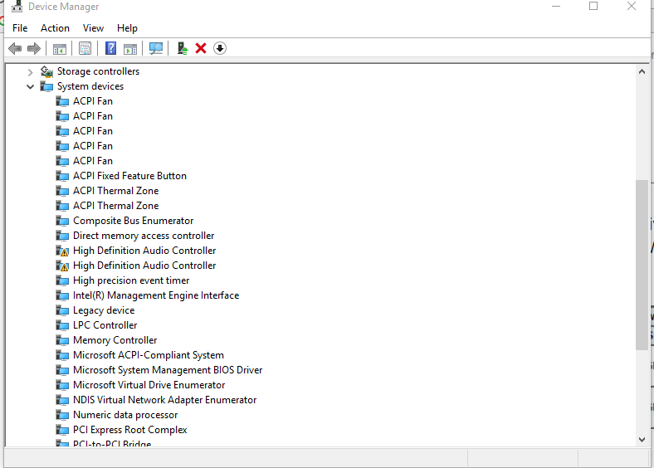Click the icon beside Numeric data processor

(x=62, y=415)
